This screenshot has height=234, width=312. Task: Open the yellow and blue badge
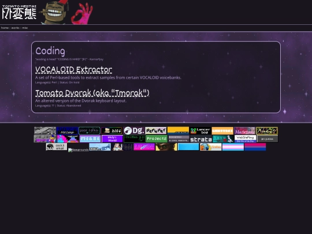click(179, 131)
